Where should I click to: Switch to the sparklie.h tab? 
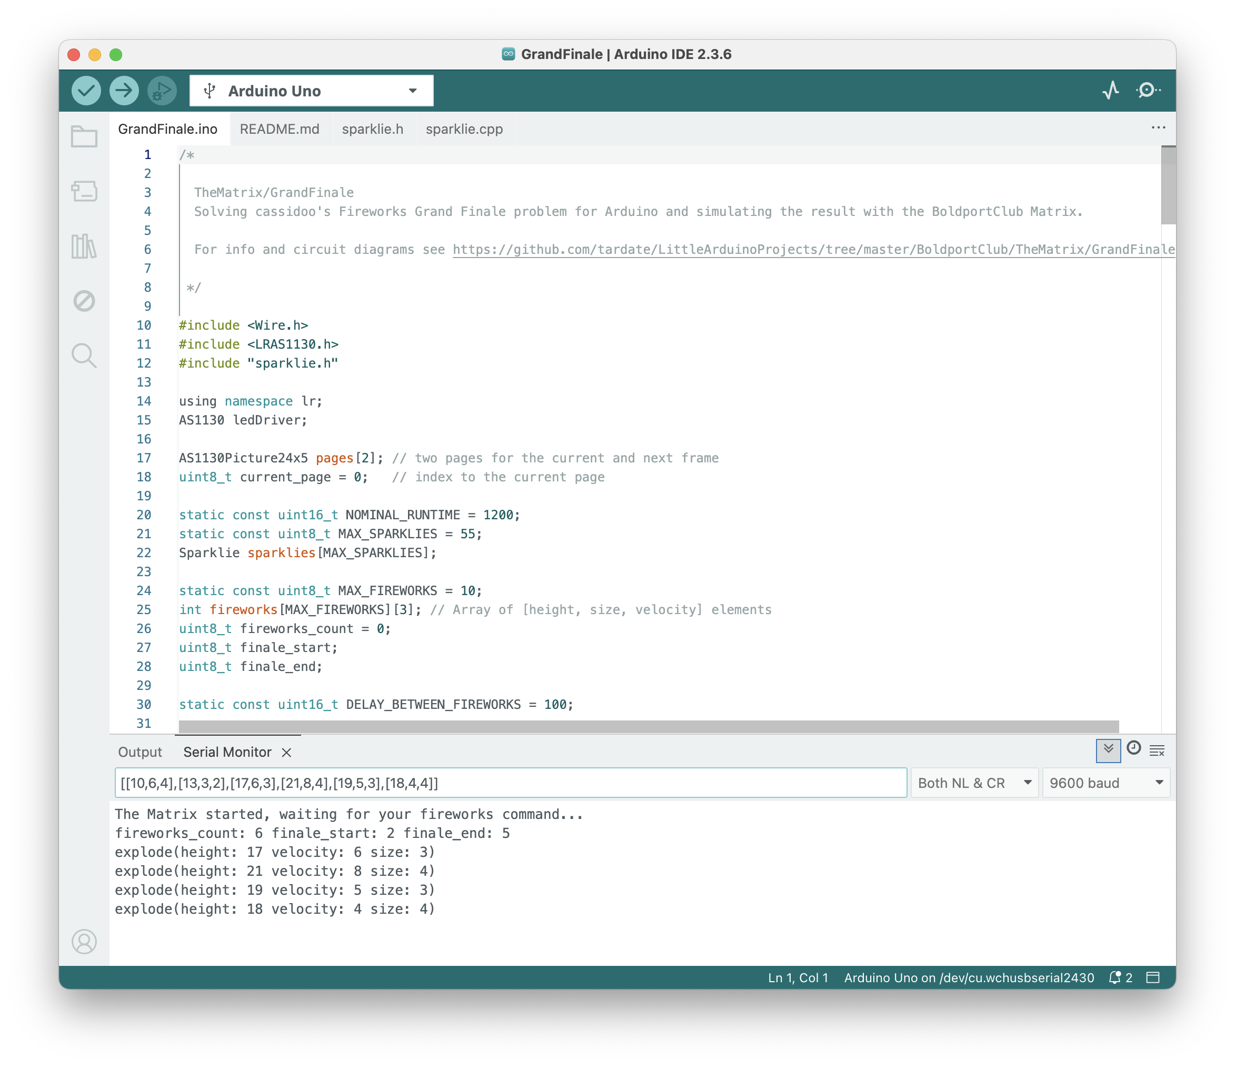pos(373,129)
